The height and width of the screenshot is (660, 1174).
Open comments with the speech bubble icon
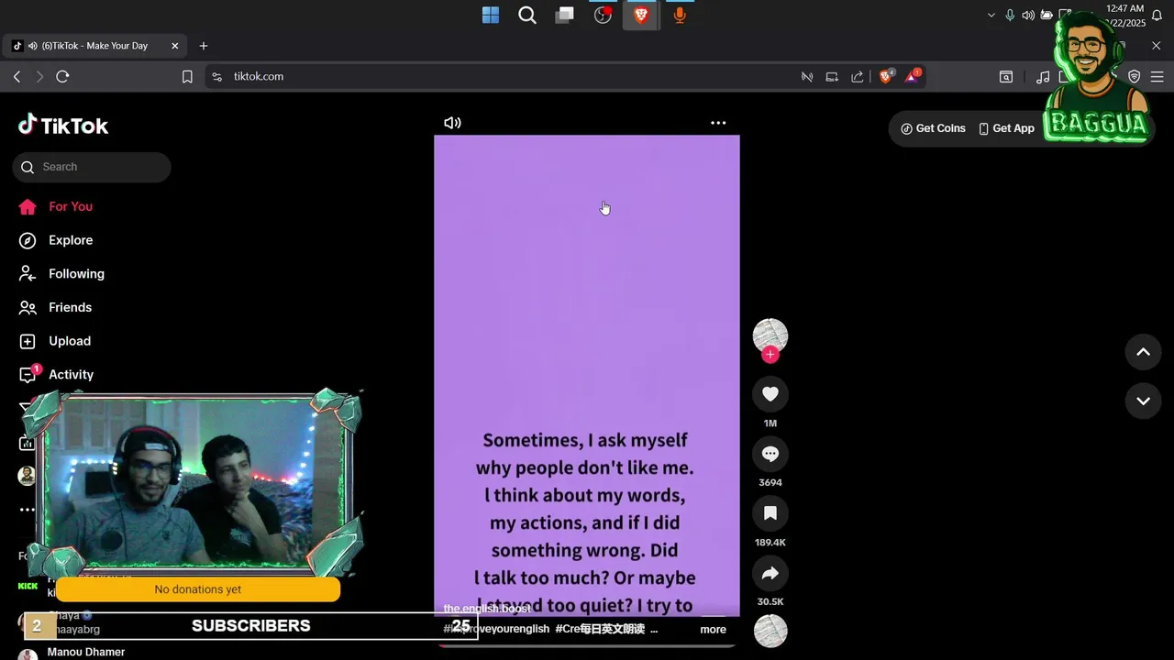pyautogui.click(x=770, y=454)
